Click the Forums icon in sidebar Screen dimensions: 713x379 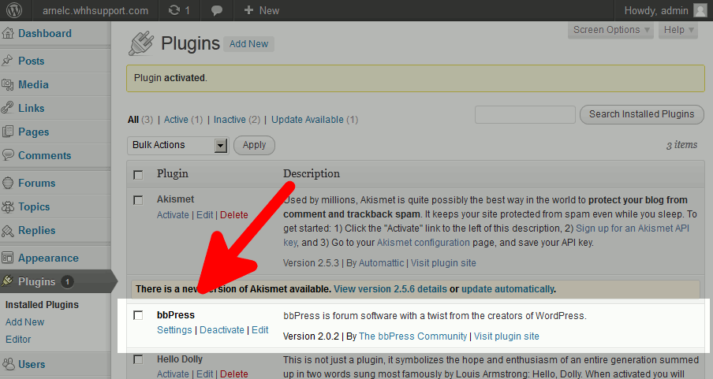pyautogui.click(x=8, y=183)
